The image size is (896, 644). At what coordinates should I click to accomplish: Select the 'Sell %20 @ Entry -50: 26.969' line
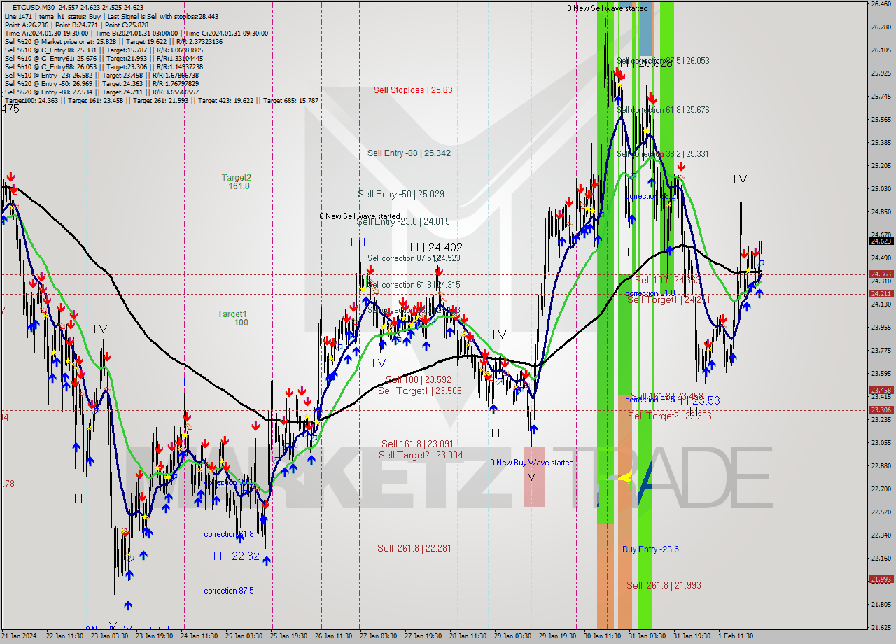[101, 83]
